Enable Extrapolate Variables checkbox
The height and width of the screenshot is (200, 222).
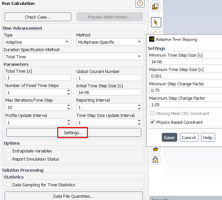(9, 150)
